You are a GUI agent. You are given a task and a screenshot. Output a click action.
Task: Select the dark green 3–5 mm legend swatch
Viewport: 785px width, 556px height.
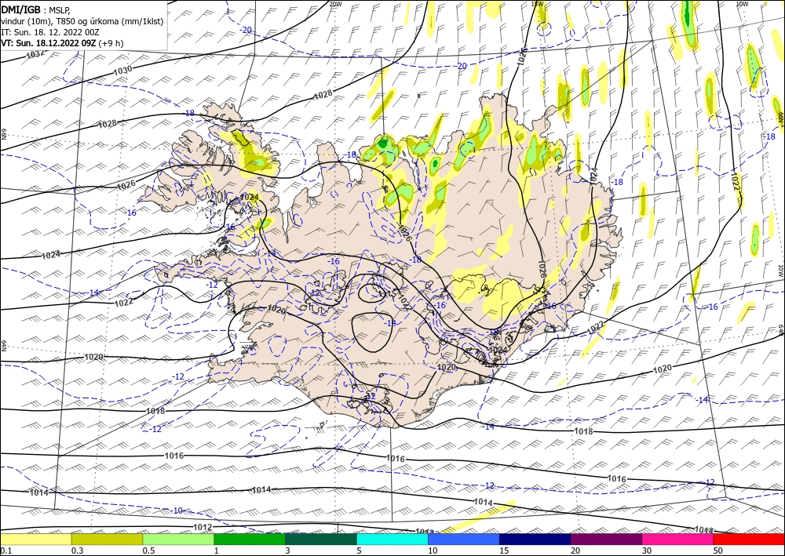(x=321, y=539)
